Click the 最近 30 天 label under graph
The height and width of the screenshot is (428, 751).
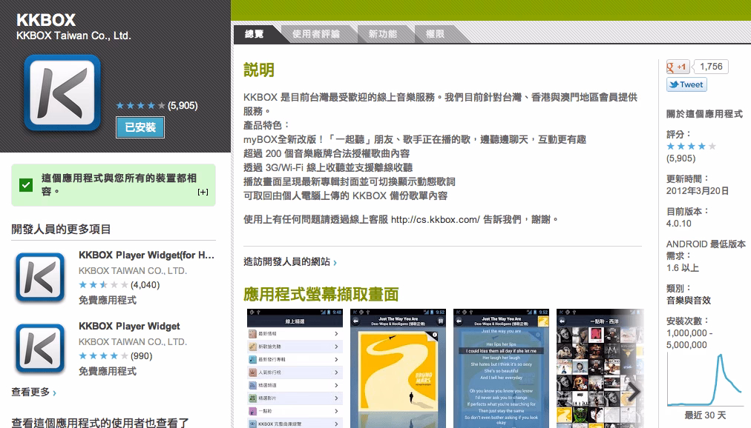point(705,415)
